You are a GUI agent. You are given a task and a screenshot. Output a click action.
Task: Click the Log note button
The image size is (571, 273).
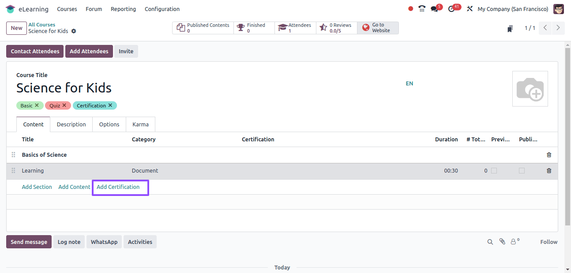[69, 242]
